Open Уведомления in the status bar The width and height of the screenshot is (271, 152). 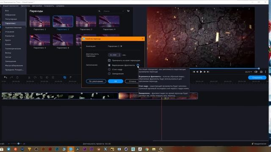259,144
